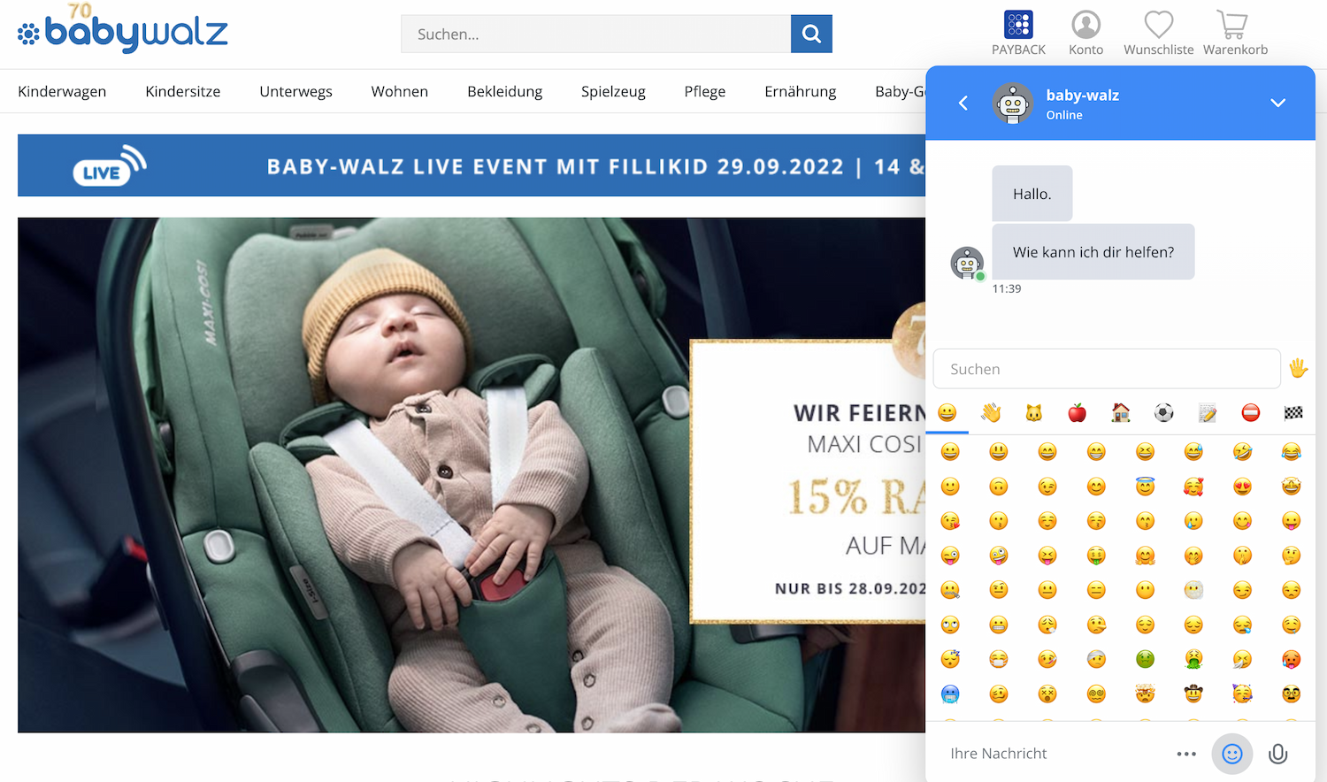The height and width of the screenshot is (782, 1327).
Task: Open the three-dots more options menu
Action: [1186, 754]
